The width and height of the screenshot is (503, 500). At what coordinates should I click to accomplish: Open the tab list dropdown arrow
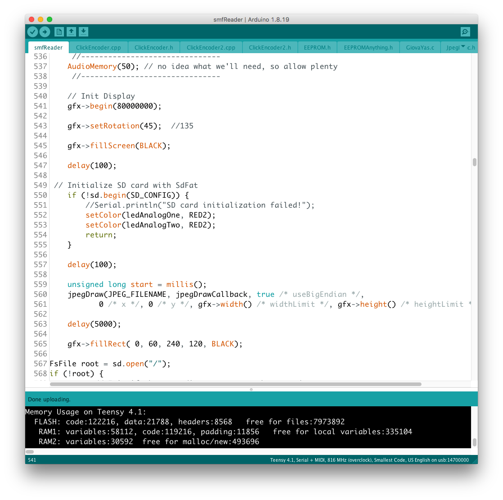463,47
